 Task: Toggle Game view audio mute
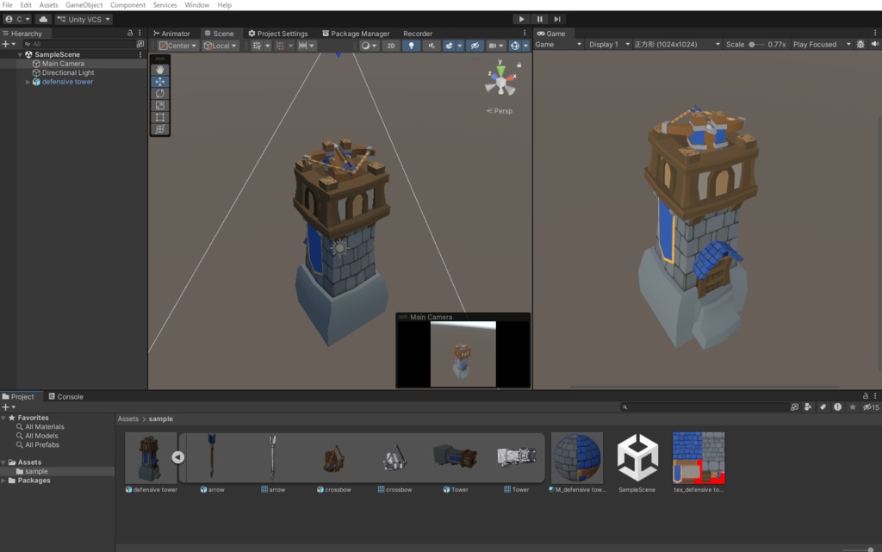875,45
